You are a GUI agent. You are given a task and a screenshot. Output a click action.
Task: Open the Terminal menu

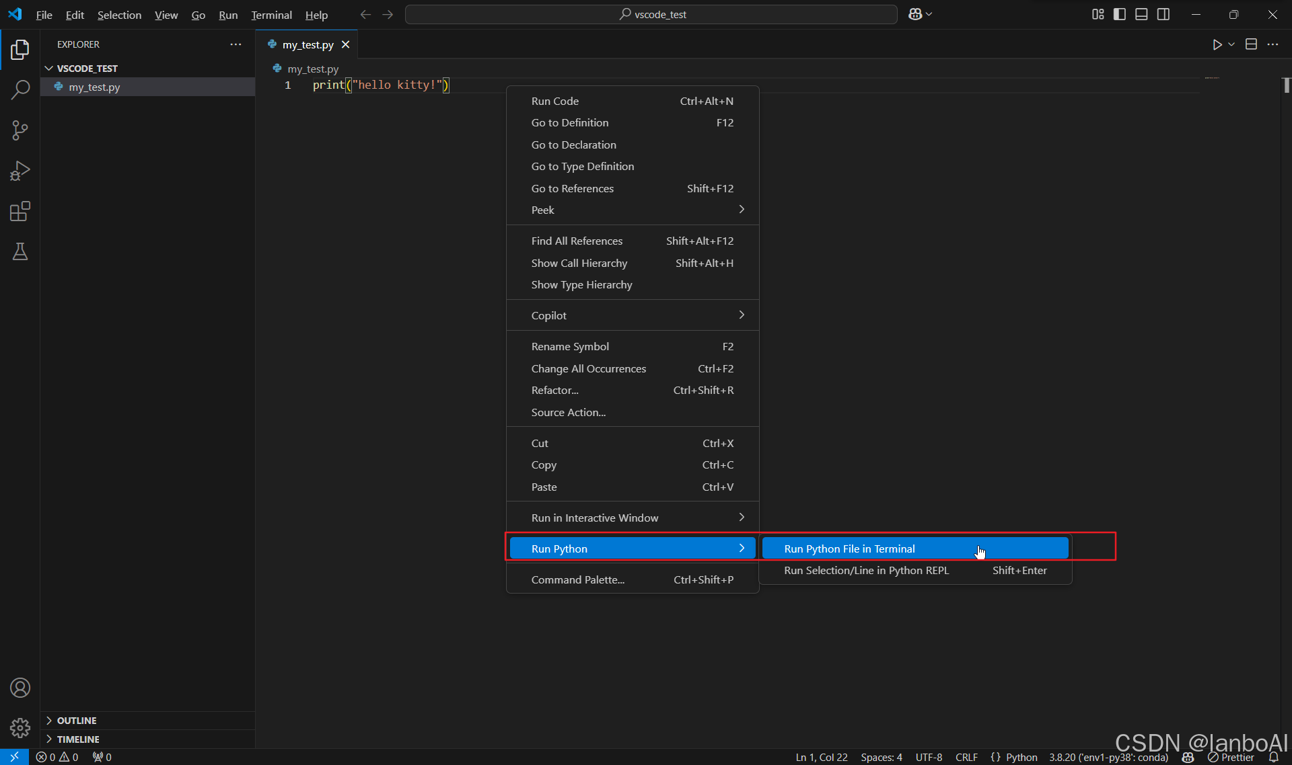click(271, 15)
